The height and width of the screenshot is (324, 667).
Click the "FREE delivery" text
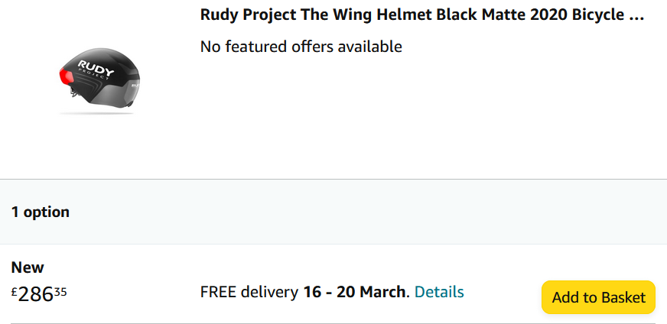[249, 292]
